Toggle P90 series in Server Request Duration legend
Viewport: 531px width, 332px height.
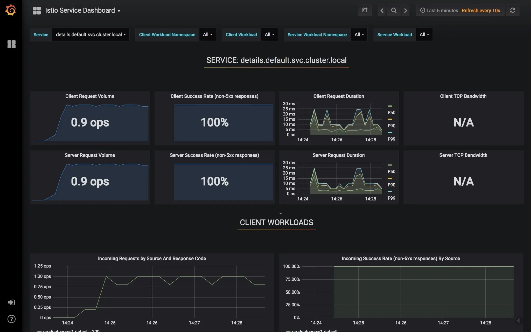(391, 185)
